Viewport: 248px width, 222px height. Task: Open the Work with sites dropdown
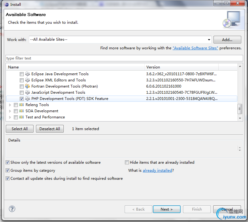(209, 39)
